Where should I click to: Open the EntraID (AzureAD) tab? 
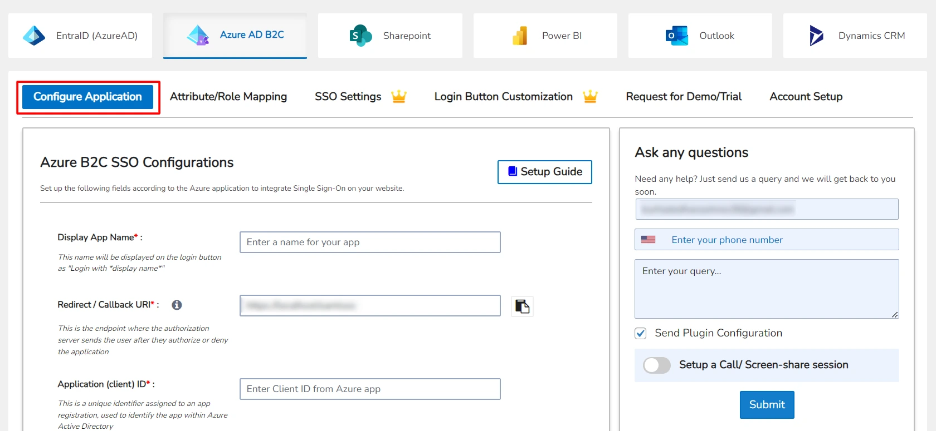coord(80,36)
